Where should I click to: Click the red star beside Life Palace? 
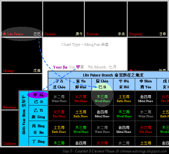click(4, 34)
